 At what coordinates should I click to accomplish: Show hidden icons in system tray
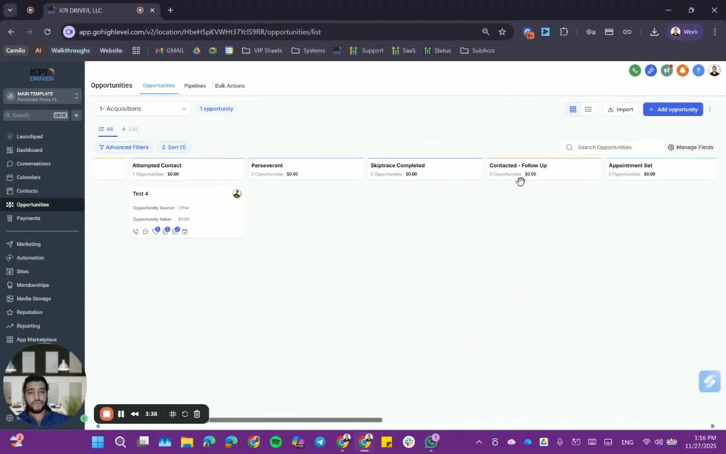pyautogui.click(x=479, y=442)
